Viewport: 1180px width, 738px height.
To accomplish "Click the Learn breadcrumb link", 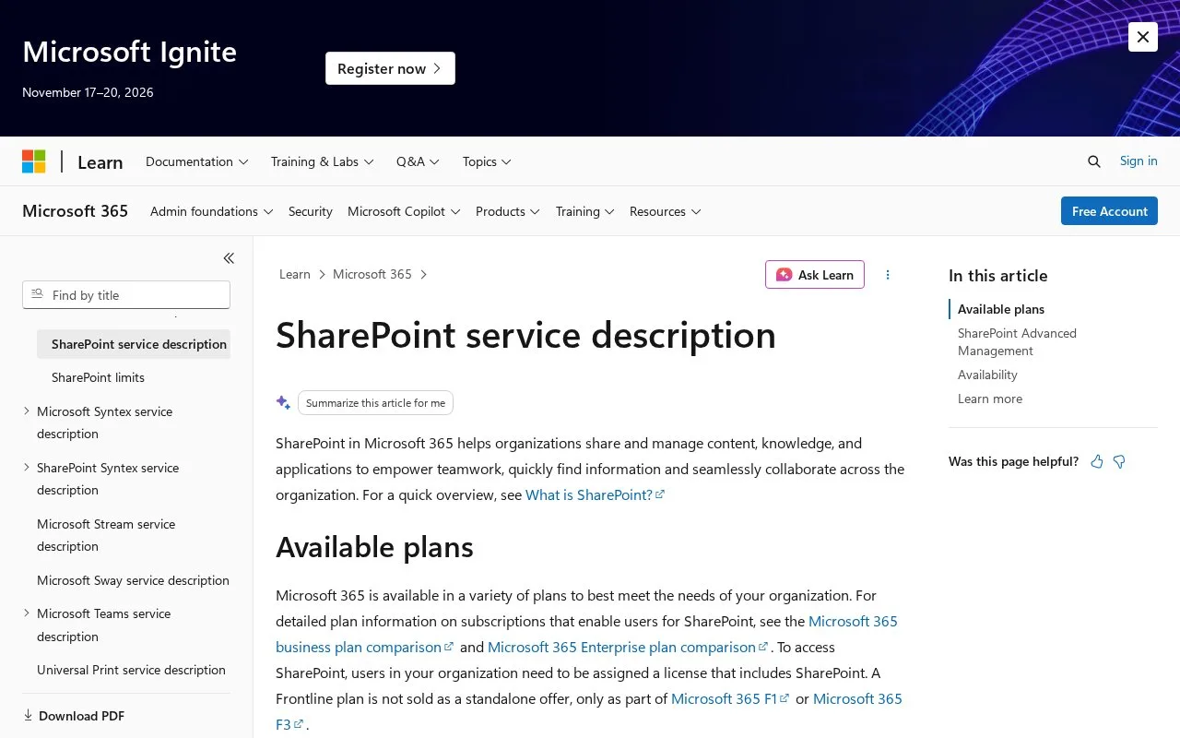I will pyautogui.click(x=295, y=274).
